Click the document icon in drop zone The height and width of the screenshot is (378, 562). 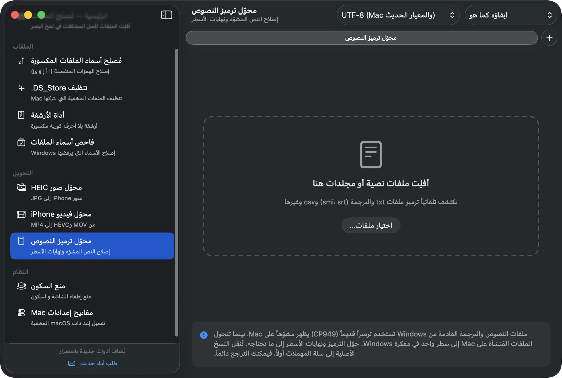click(x=371, y=154)
